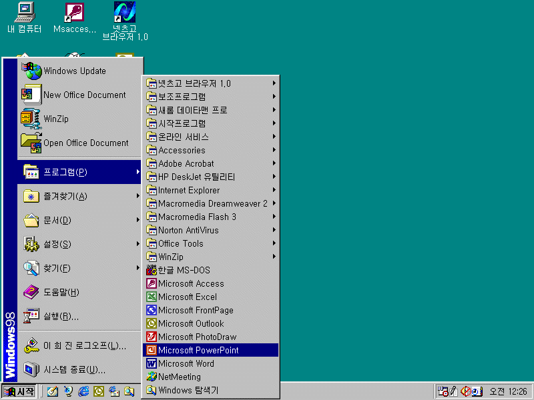Image resolution: width=534 pixels, height=400 pixels.
Task: Launch 한글 MS-DOS from the Programs list
Action: (x=211, y=270)
